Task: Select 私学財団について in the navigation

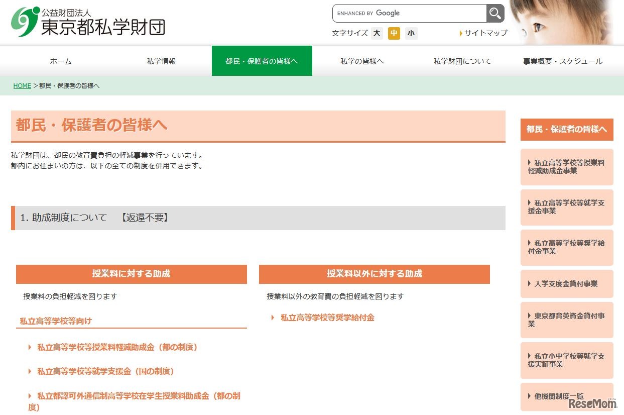Action: 462,61
